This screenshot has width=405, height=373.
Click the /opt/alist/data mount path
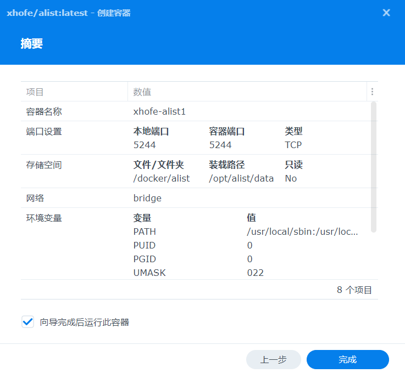[x=241, y=178]
